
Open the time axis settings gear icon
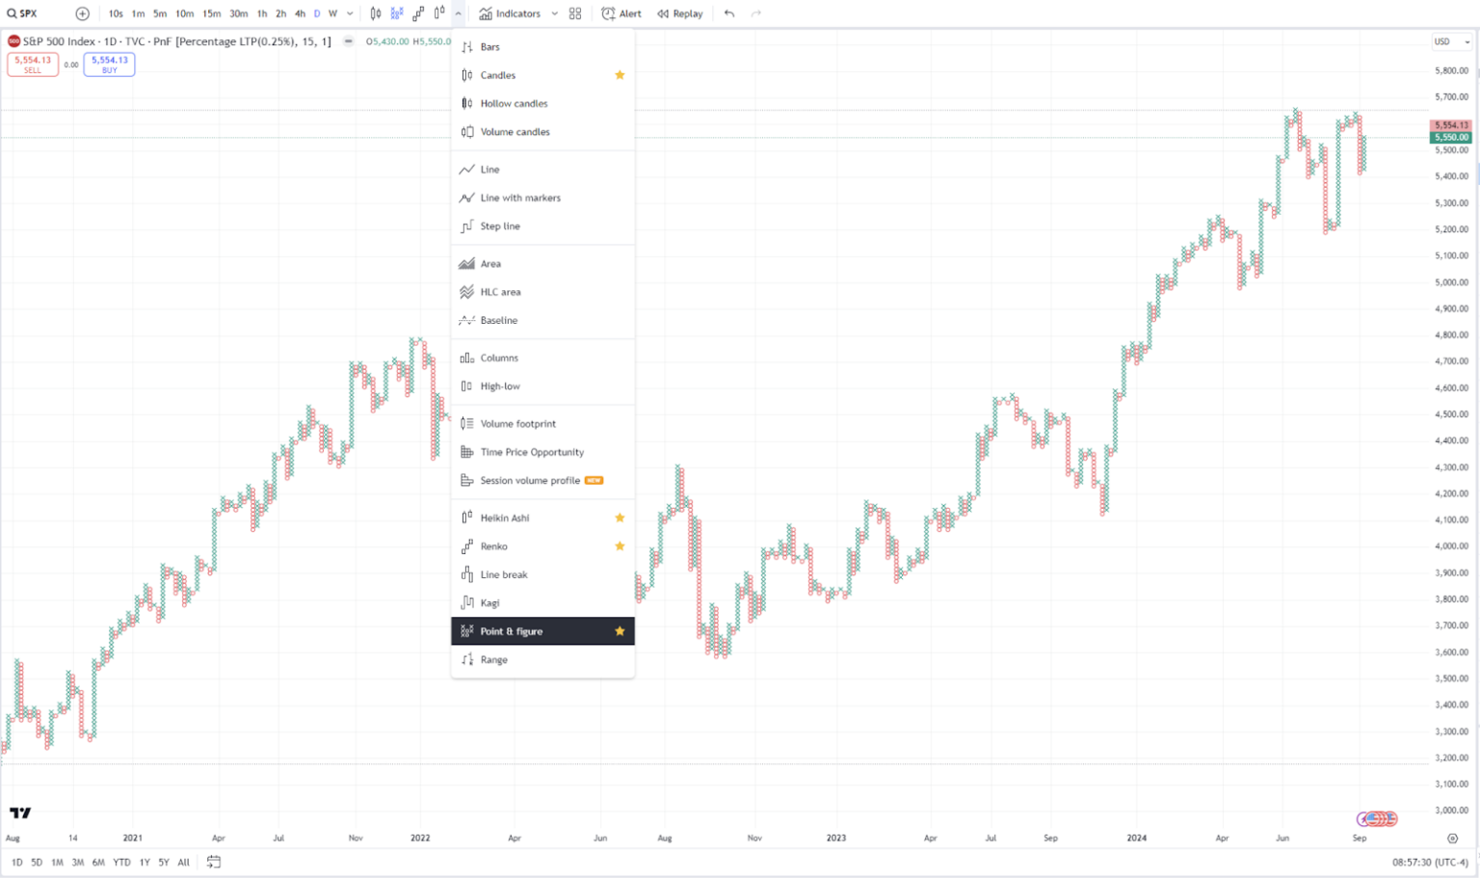point(1452,838)
